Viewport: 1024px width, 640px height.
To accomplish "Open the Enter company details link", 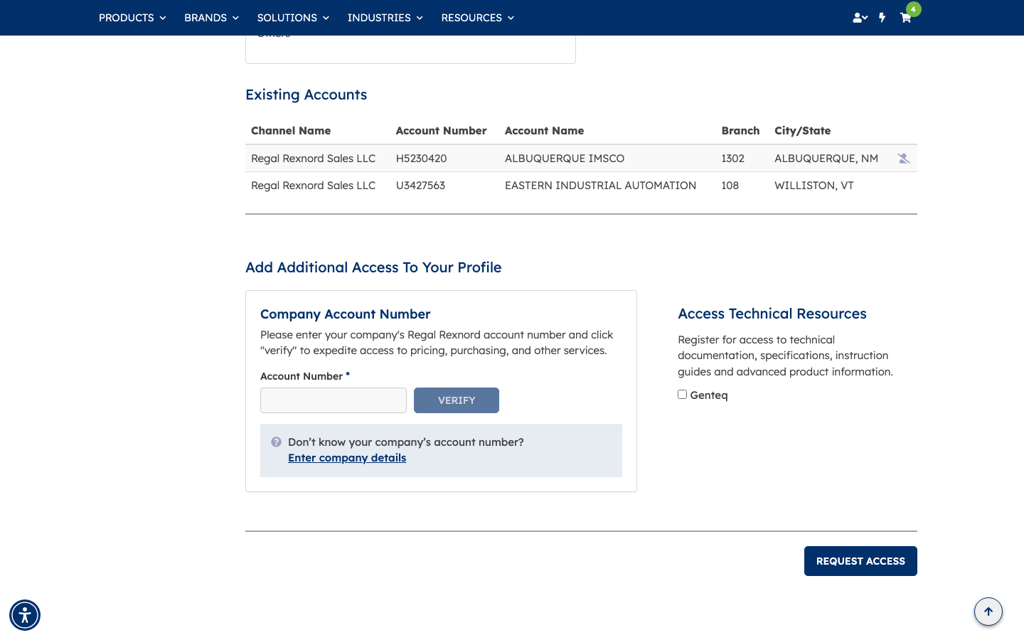I will click(347, 458).
